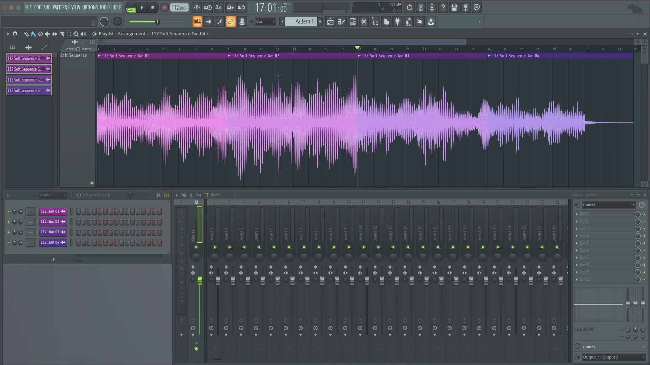Viewport: 650px width, 365px height.
Task: Show the Piano roll window icon
Action: pyautogui.click(x=342, y=22)
